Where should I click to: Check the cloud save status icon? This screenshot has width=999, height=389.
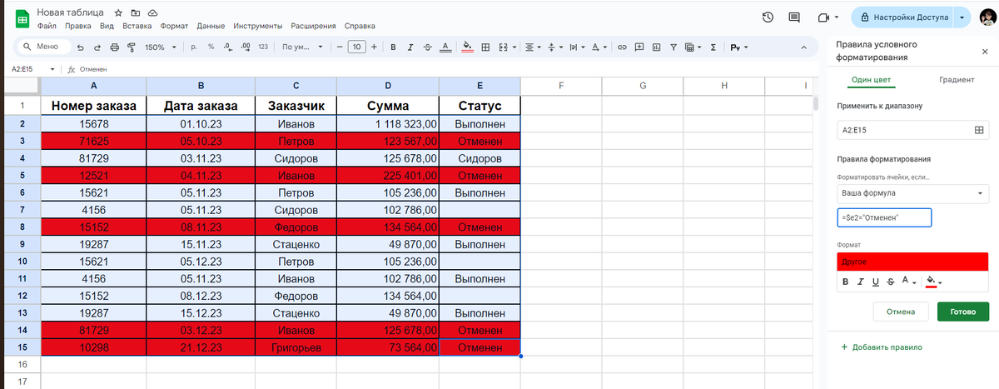[x=152, y=14]
